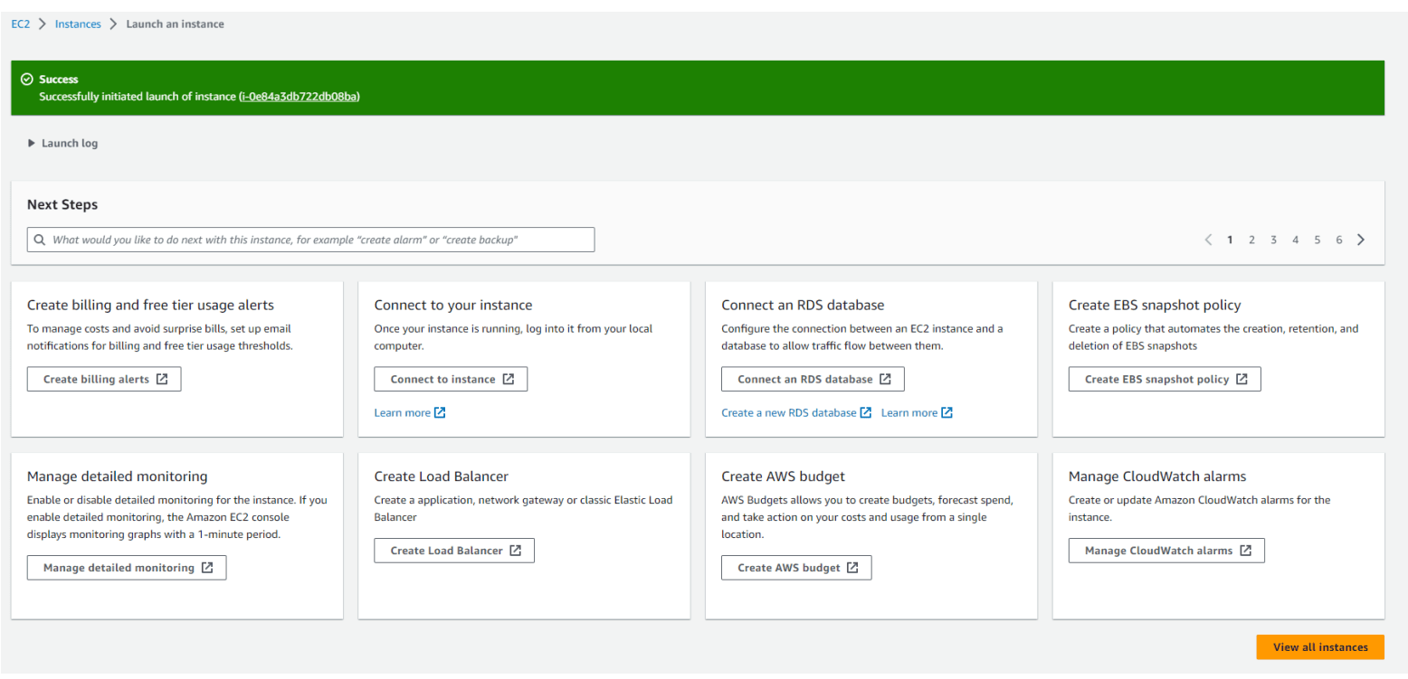Open Manage CloudWatch alarms
The image size is (1408, 679).
click(x=1165, y=551)
